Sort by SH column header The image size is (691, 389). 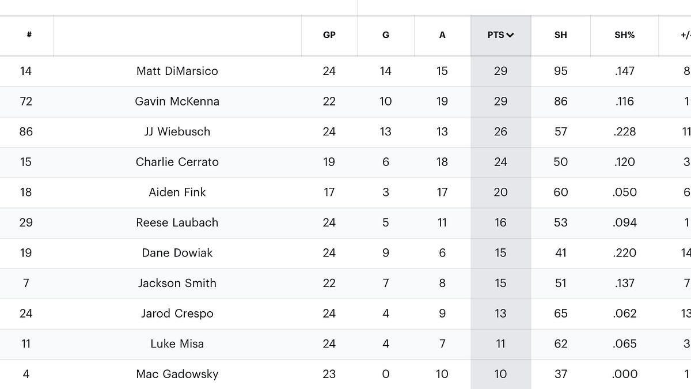(x=560, y=35)
